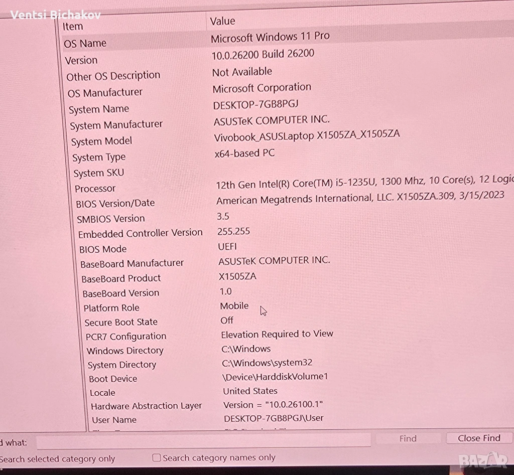This screenshot has width=514, height=475.
Task: Focus the 'Find what' text field
Action: (x=203, y=441)
